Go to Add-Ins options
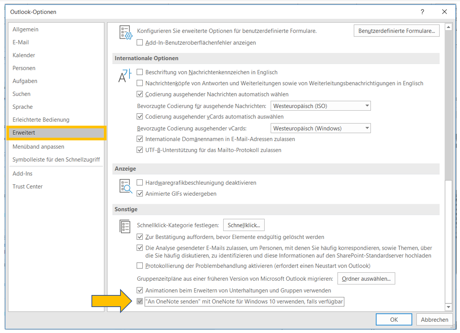Screen dimensions: 460x333 click(56, 173)
